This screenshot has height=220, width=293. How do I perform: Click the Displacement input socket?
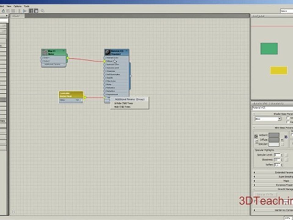(104, 94)
